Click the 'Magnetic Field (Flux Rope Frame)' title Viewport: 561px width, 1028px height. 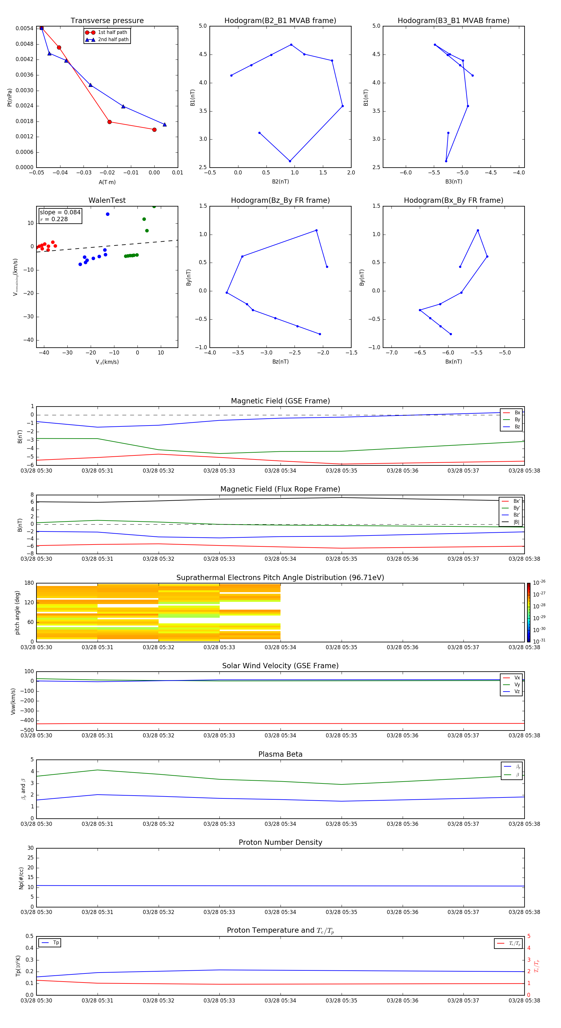[x=280, y=489]
